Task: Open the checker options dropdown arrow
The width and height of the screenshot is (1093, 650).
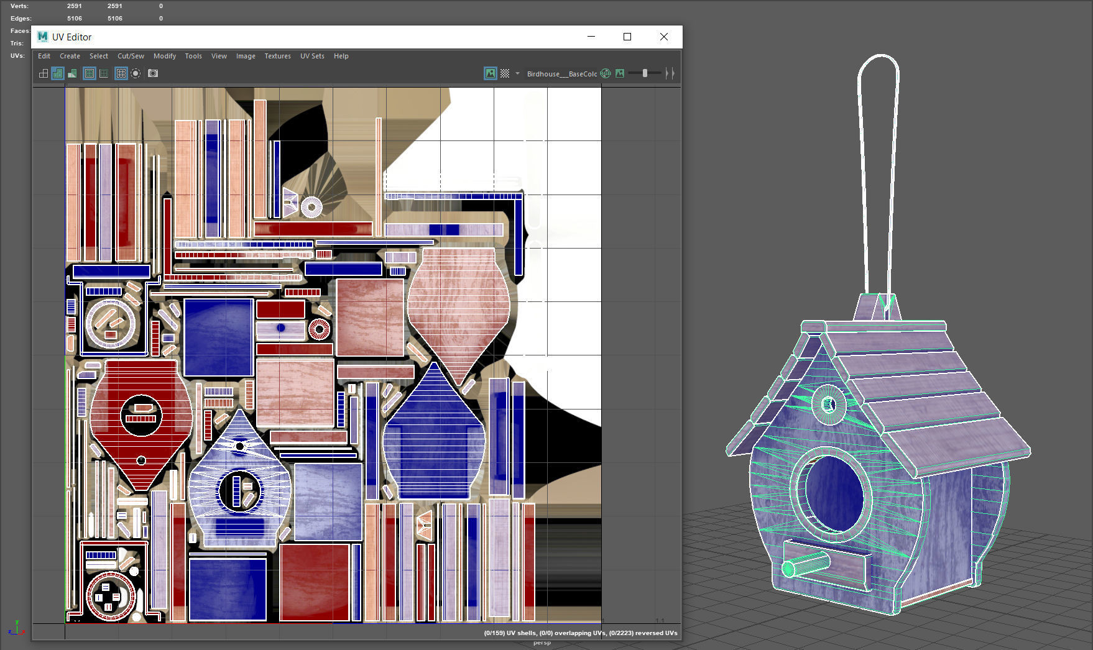Action: [x=517, y=73]
